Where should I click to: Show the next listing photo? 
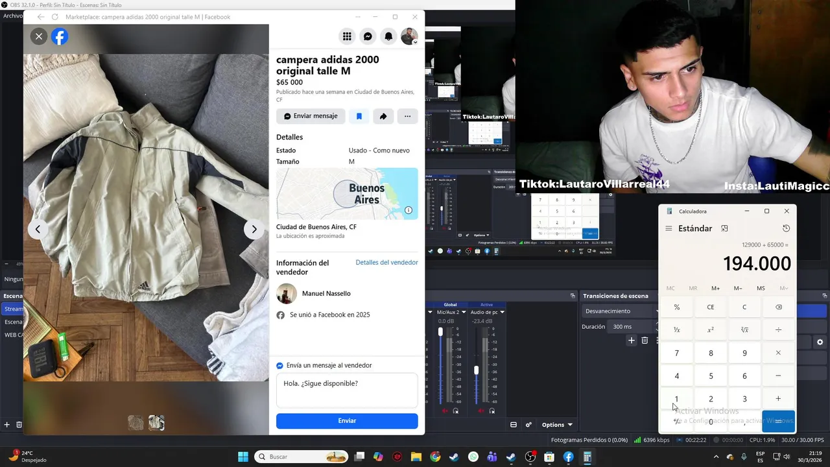(254, 229)
